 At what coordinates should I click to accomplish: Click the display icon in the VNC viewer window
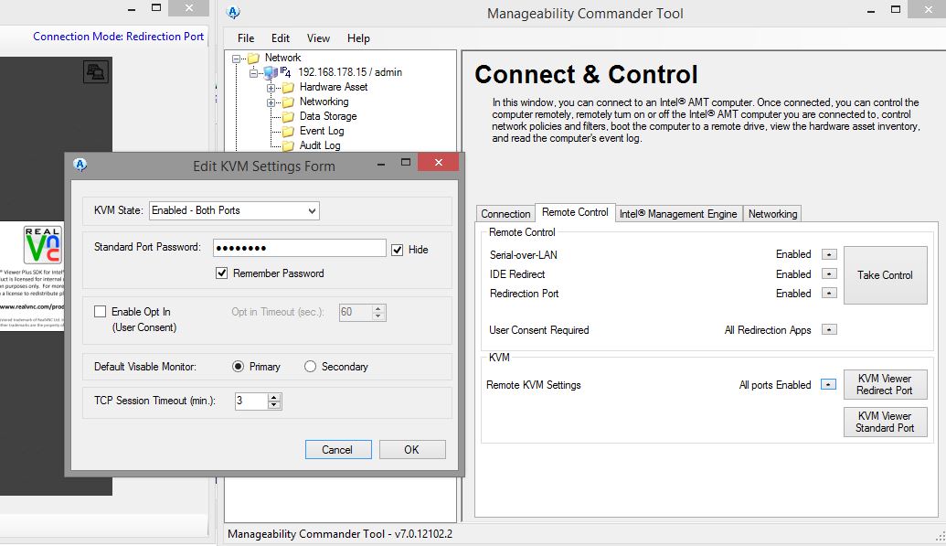(95, 72)
